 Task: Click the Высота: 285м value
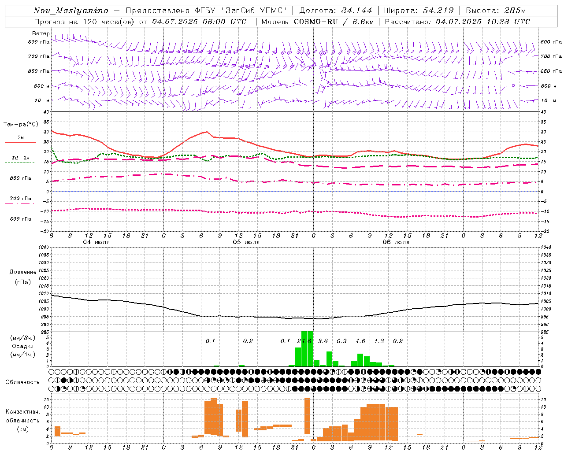pyautogui.click(x=495, y=11)
